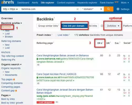Viewport: 132px width, 105px height.
Task: Open Anchors in sidebar
Action: [x=6, y=52]
